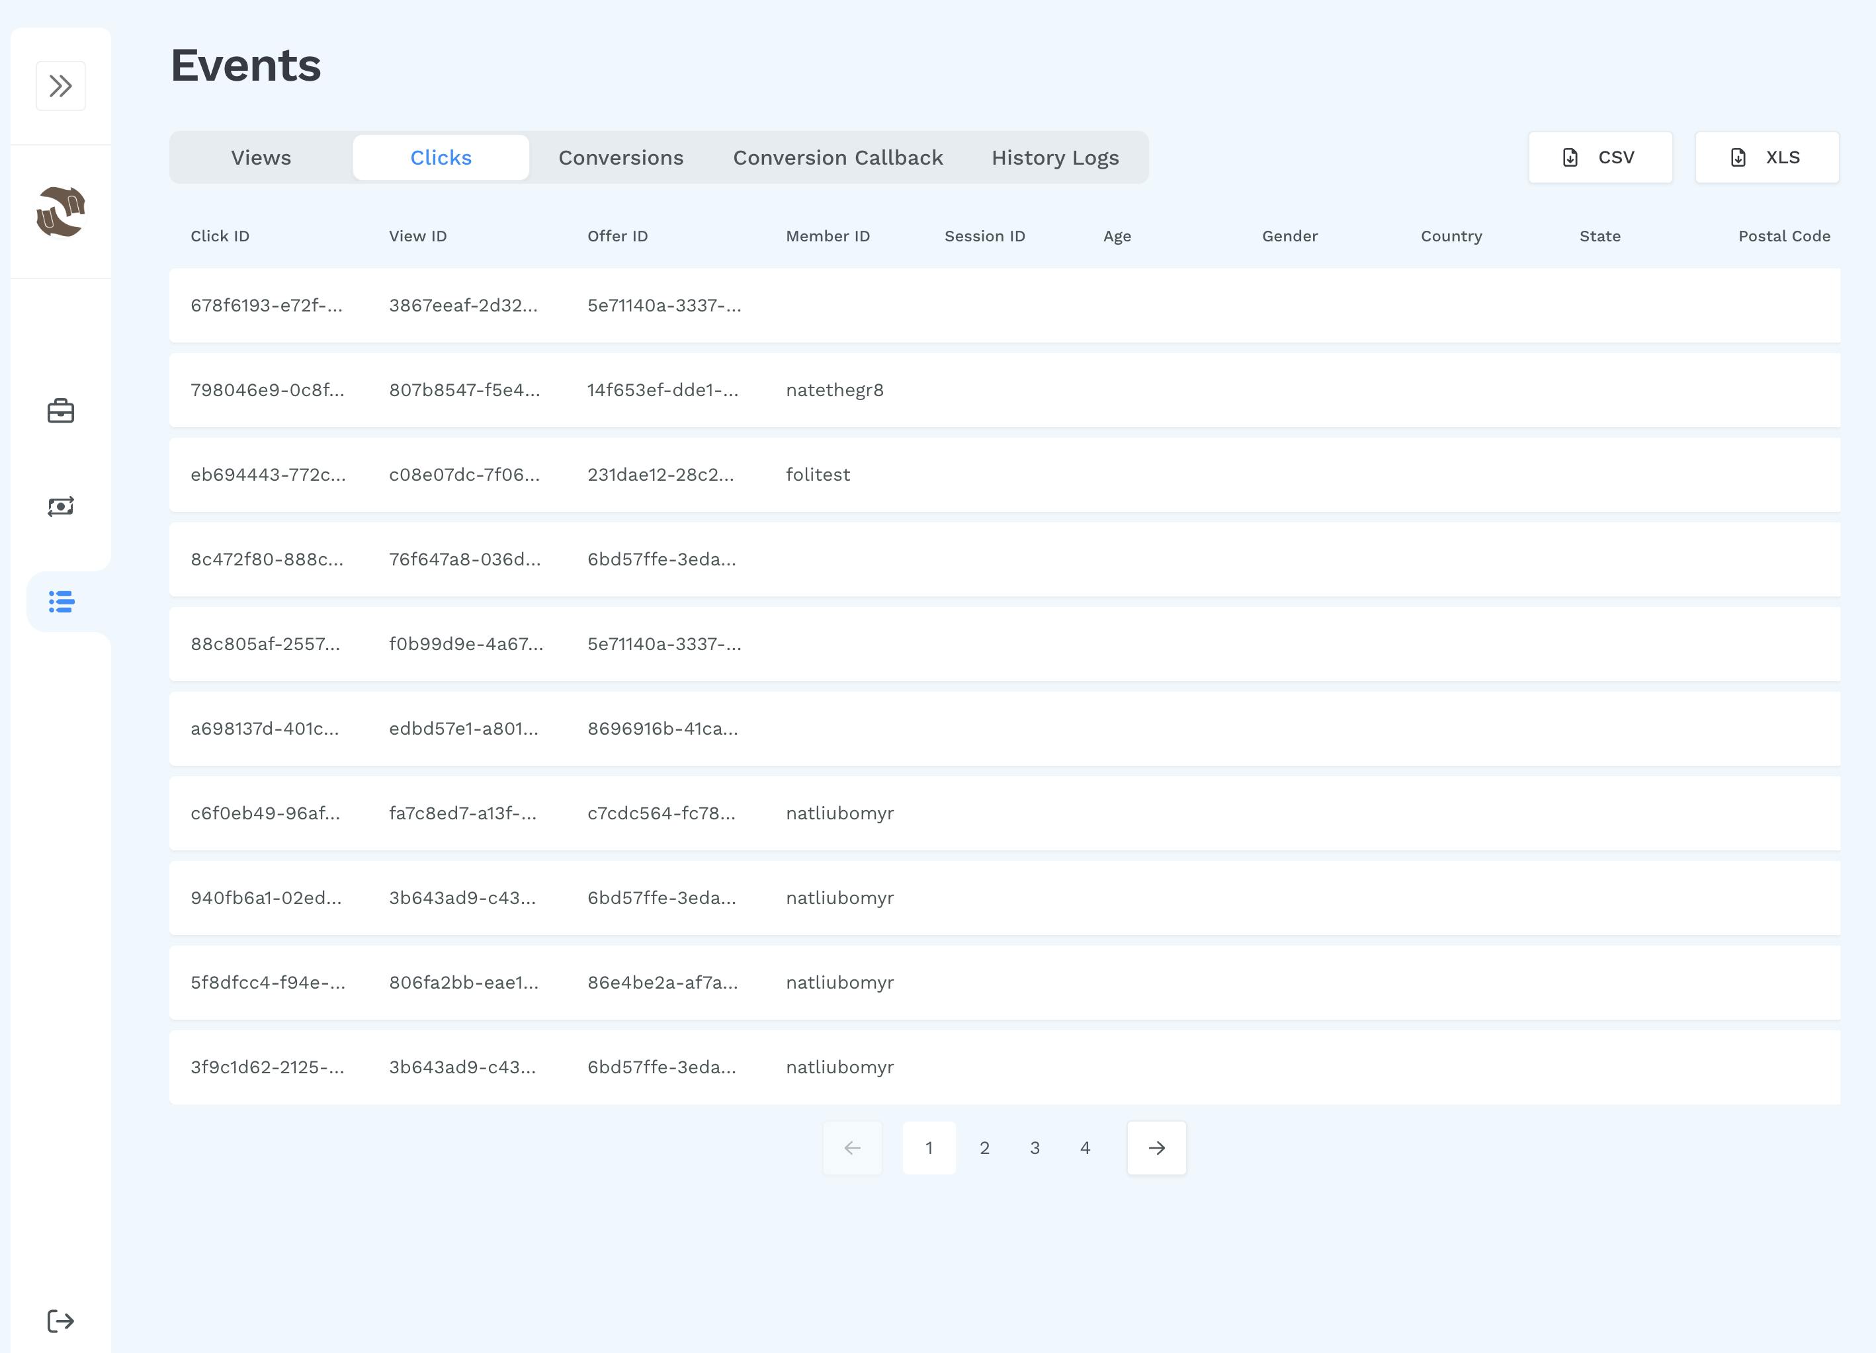Jump to page 3
1876x1353 pixels.
(x=1035, y=1148)
